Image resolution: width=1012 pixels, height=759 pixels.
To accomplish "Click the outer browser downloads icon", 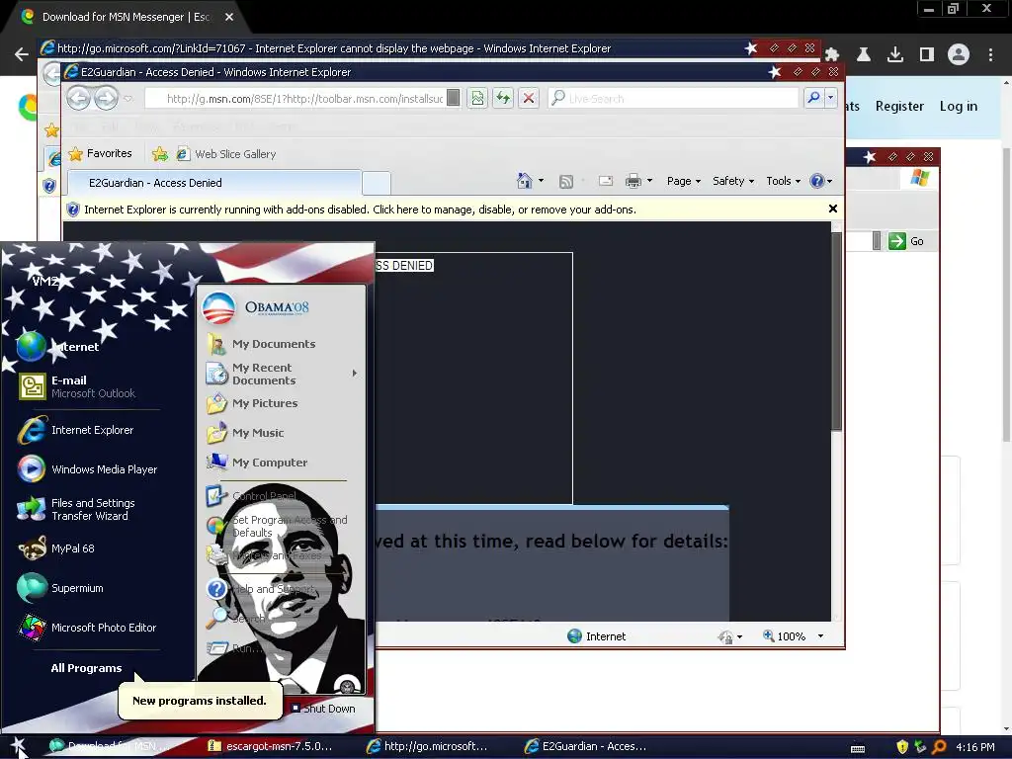I will (x=895, y=54).
